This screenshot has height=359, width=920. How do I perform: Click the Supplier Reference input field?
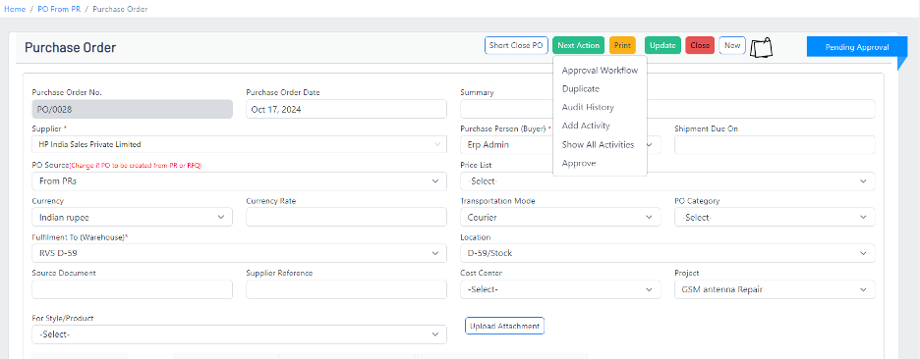[x=346, y=289]
